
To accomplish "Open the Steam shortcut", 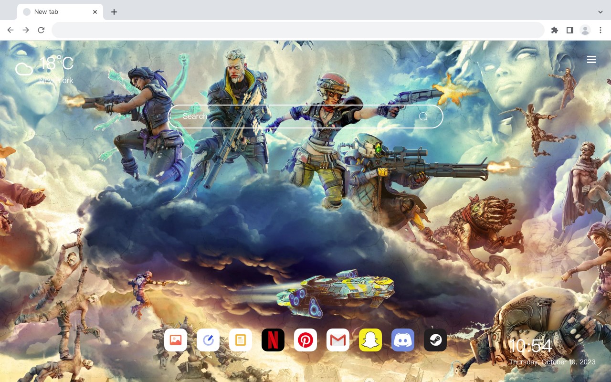I will point(435,340).
